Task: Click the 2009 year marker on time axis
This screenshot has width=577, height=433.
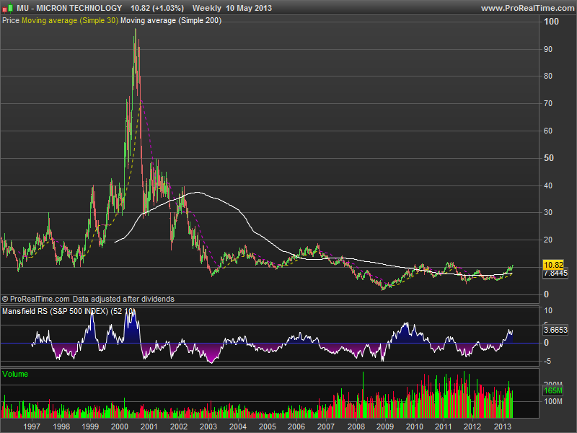Action: (x=384, y=427)
